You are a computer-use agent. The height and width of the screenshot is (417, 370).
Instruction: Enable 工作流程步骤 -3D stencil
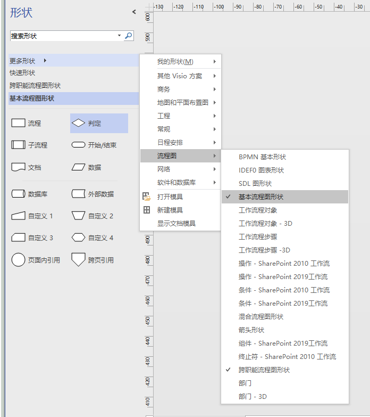285,250
